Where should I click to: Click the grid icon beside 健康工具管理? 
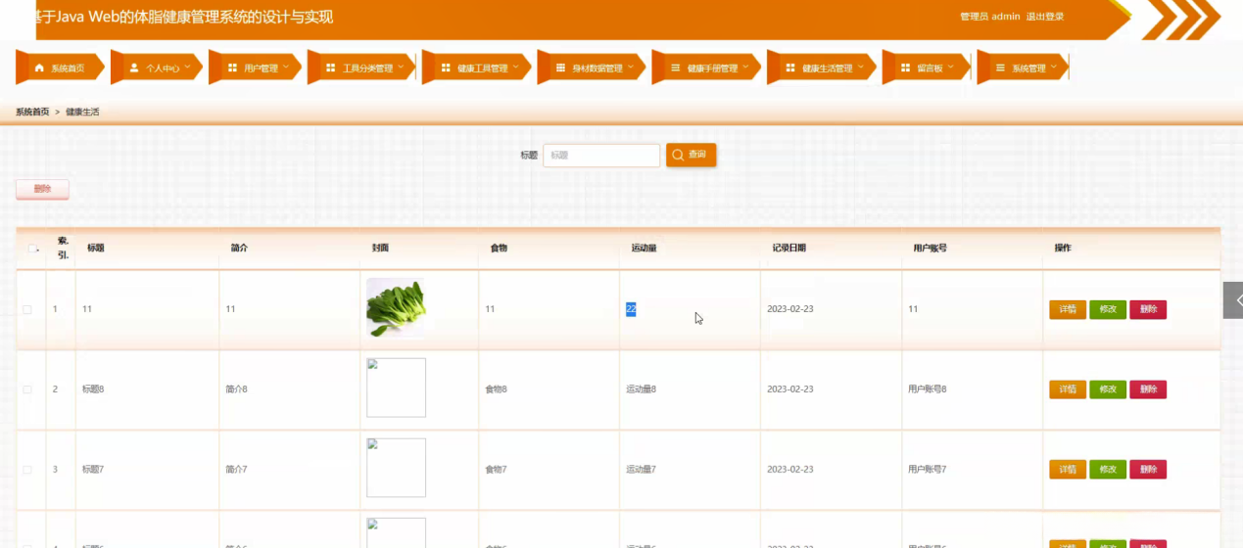[446, 68]
